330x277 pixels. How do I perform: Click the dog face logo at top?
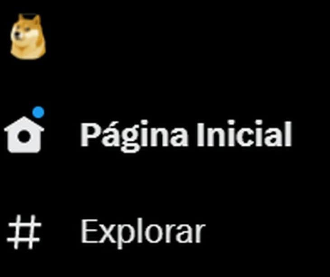click(x=28, y=37)
